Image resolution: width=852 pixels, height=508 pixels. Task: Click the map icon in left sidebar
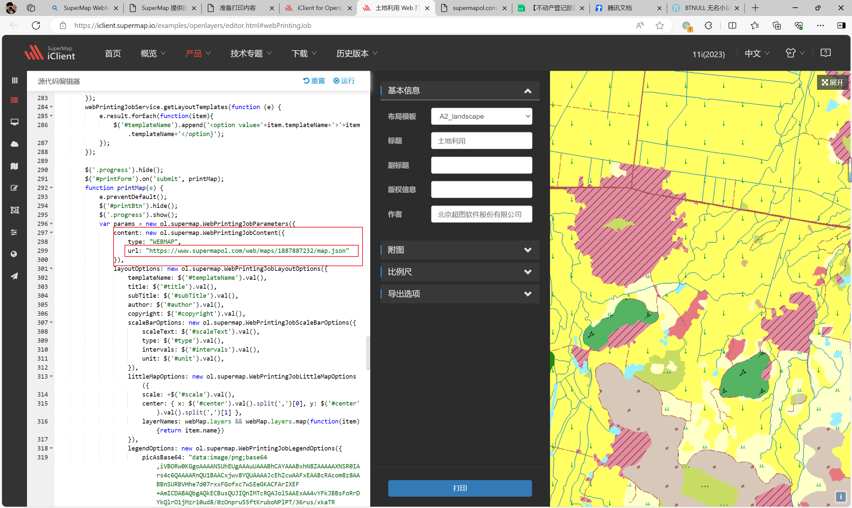(14, 166)
